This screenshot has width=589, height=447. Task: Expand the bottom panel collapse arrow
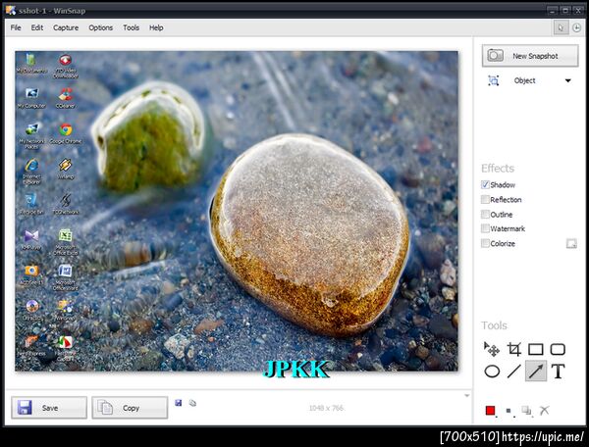[467, 396]
